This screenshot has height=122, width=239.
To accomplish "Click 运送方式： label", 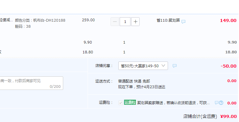I will [x=104, y=81].
